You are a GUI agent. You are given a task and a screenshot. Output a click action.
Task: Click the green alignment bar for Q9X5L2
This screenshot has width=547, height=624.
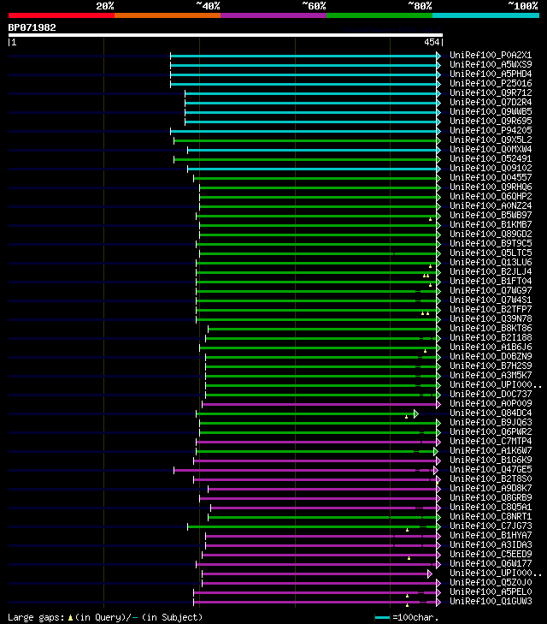pyautogui.click(x=305, y=140)
